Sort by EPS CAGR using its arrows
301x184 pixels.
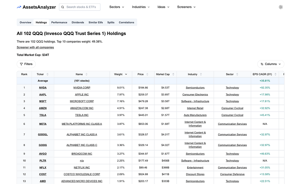pyautogui.click(x=275, y=74)
